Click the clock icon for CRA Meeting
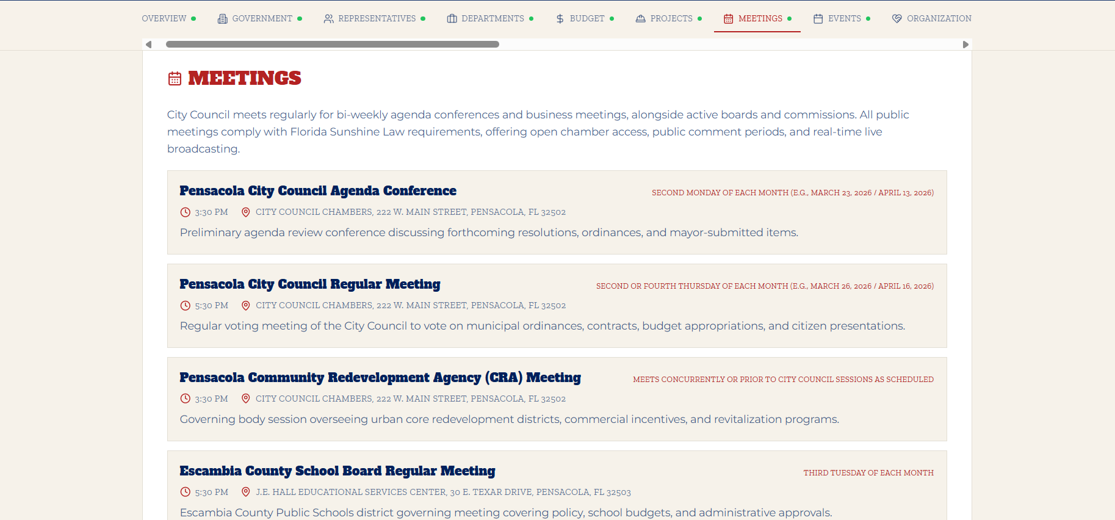 coord(186,399)
